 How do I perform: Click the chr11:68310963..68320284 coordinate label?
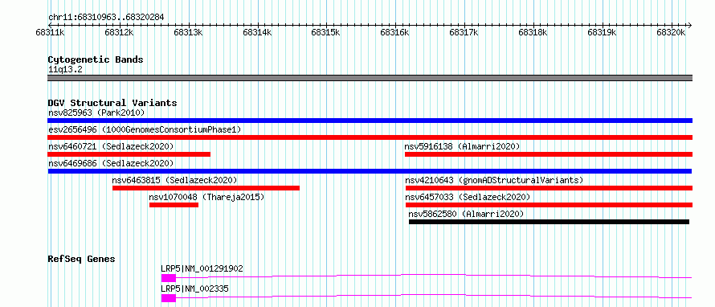click(x=106, y=18)
